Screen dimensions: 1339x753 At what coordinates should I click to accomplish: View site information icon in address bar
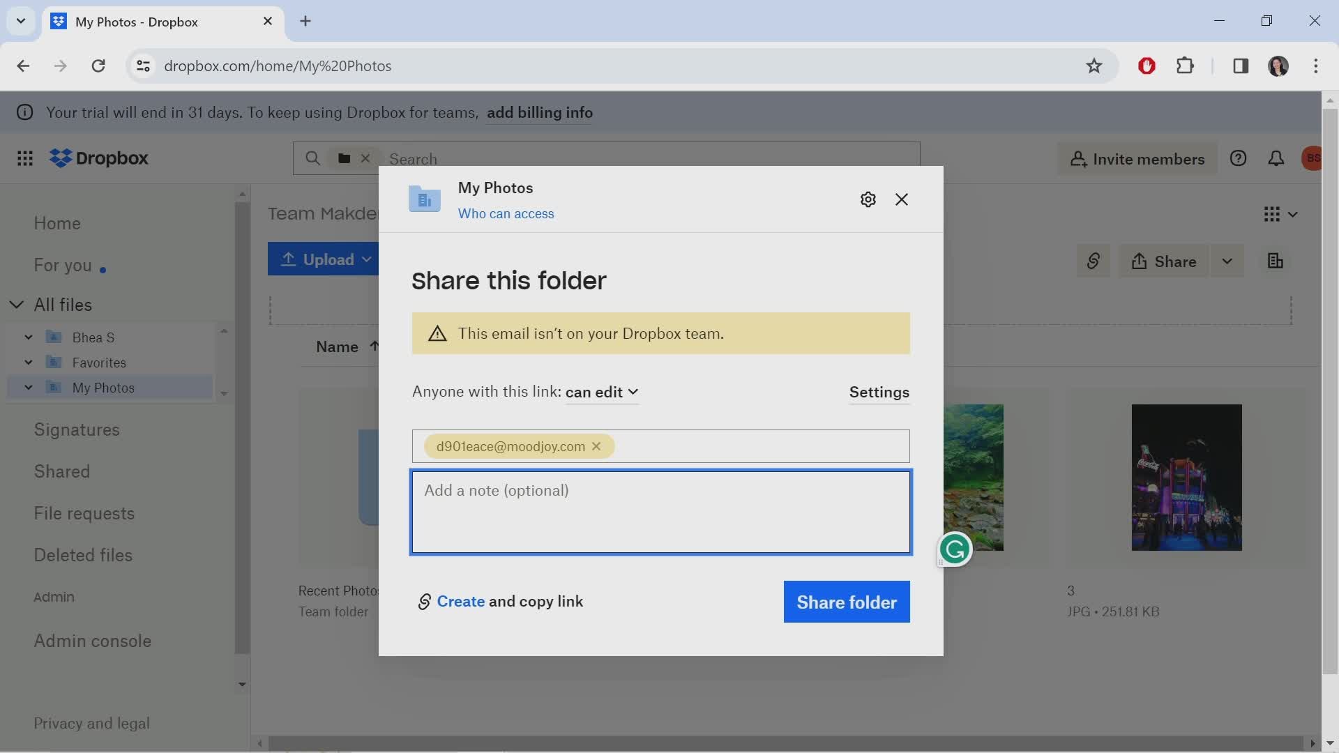143,66
